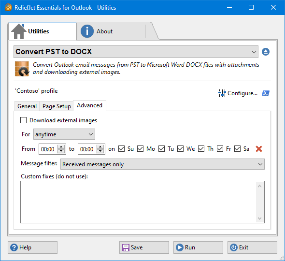This screenshot has height=261, width=285.
Task: Run the utility with play button
Action: point(198,247)
